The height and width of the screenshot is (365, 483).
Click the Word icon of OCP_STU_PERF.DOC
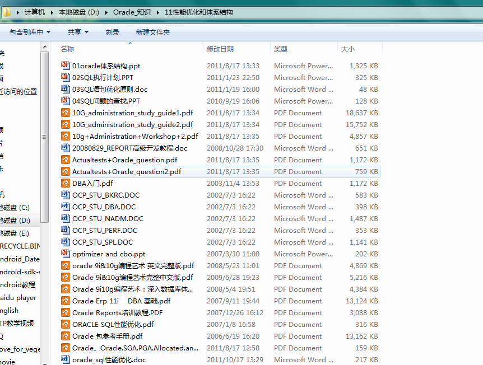tap(66, 230)
